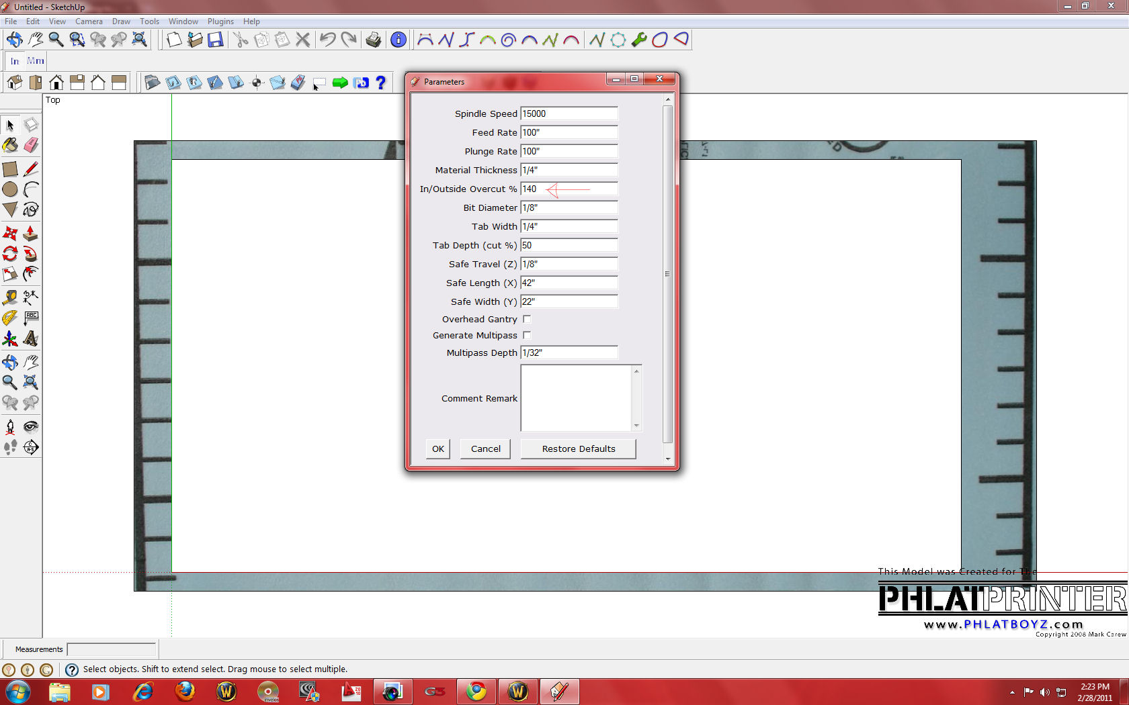Click the green arrow generate G-code icon
The height and width of the screenshot is (705, 1129).
click(x=340, y=83)
